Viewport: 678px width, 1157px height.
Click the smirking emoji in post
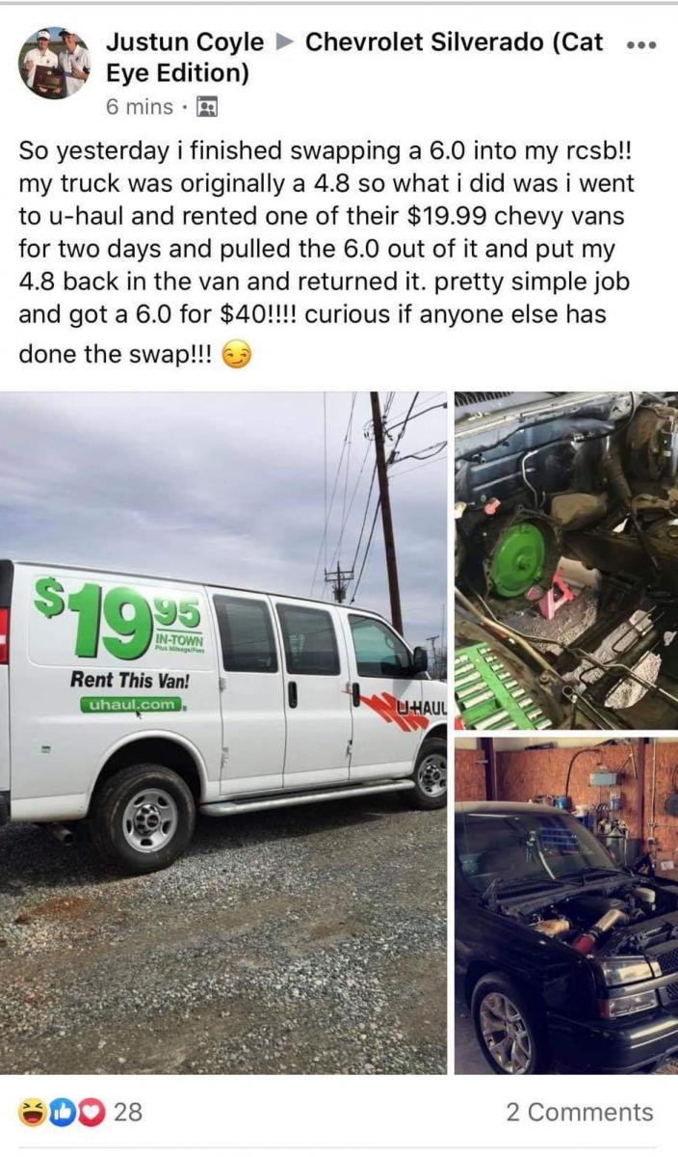[237, 357]
